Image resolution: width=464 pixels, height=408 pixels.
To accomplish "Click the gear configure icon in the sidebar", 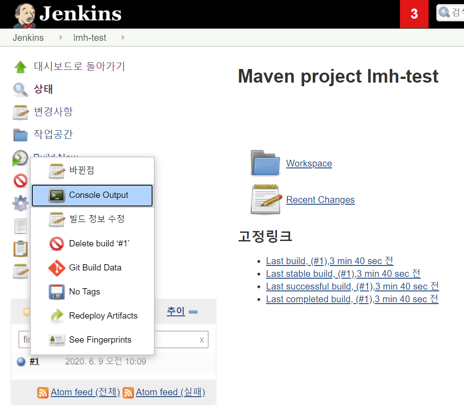I will pos(20,203).
